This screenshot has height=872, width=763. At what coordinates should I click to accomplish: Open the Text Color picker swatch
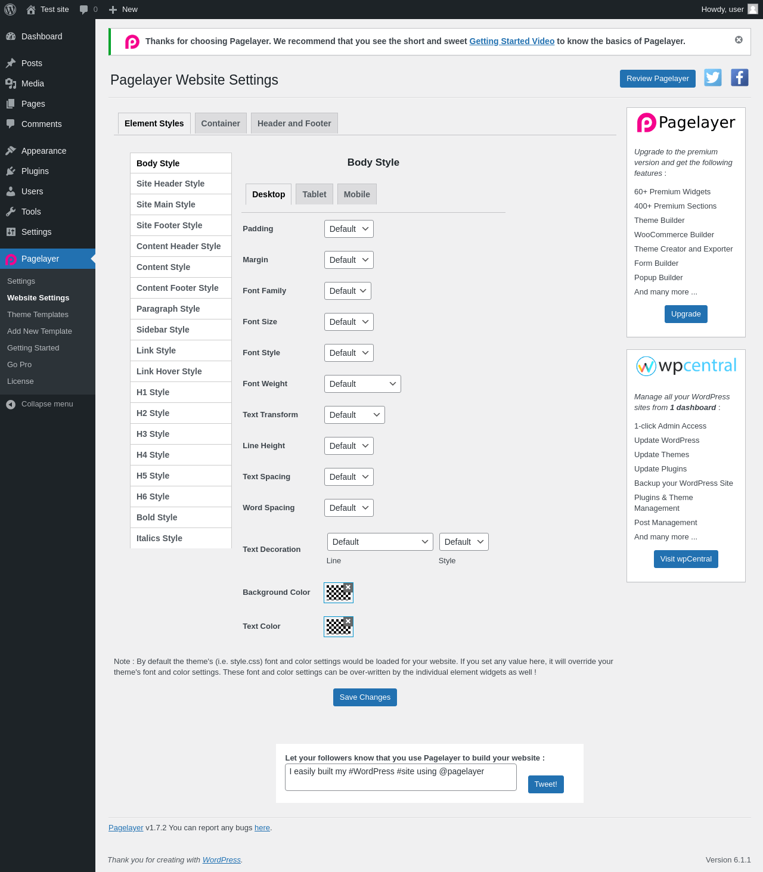coord(338,627)
